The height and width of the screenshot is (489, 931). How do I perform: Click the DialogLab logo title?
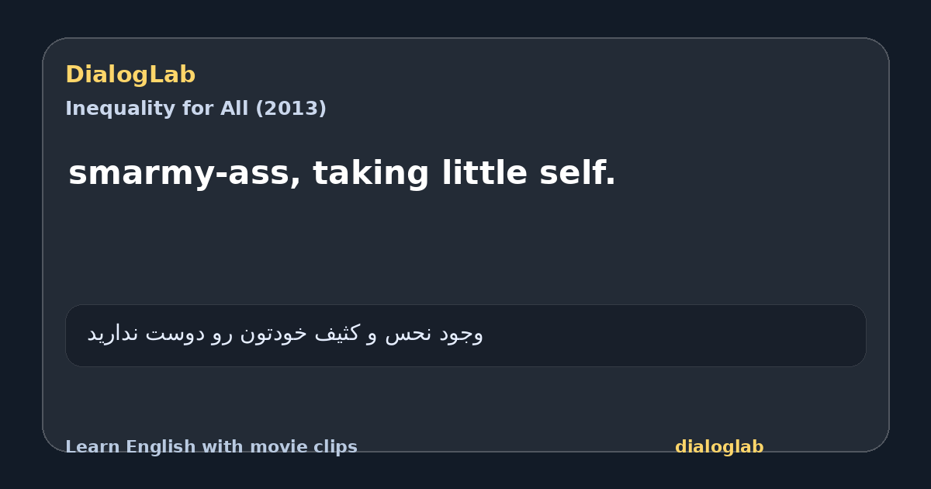pos(130,75)
